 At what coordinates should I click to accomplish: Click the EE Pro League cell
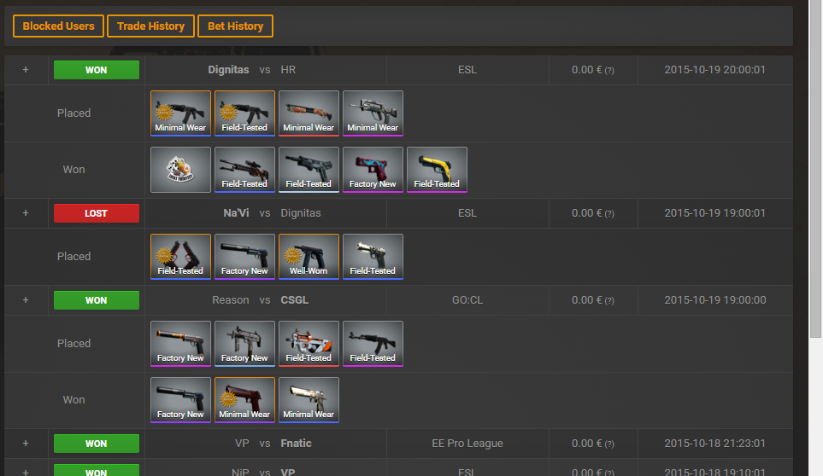467,444
